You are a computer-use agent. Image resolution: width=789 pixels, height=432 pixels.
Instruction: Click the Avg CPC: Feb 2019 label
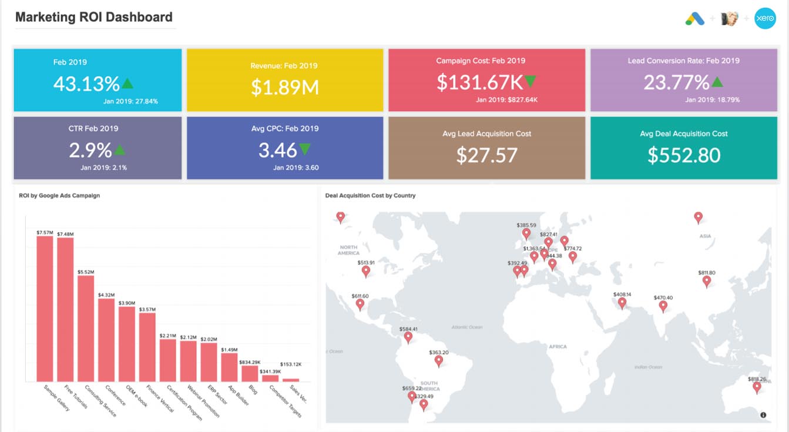pyautogui.click(x=285, y=128)
